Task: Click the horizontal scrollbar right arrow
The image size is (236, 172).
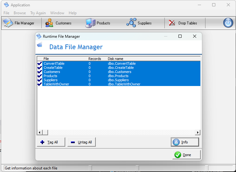Action: (x=198, y=132)
